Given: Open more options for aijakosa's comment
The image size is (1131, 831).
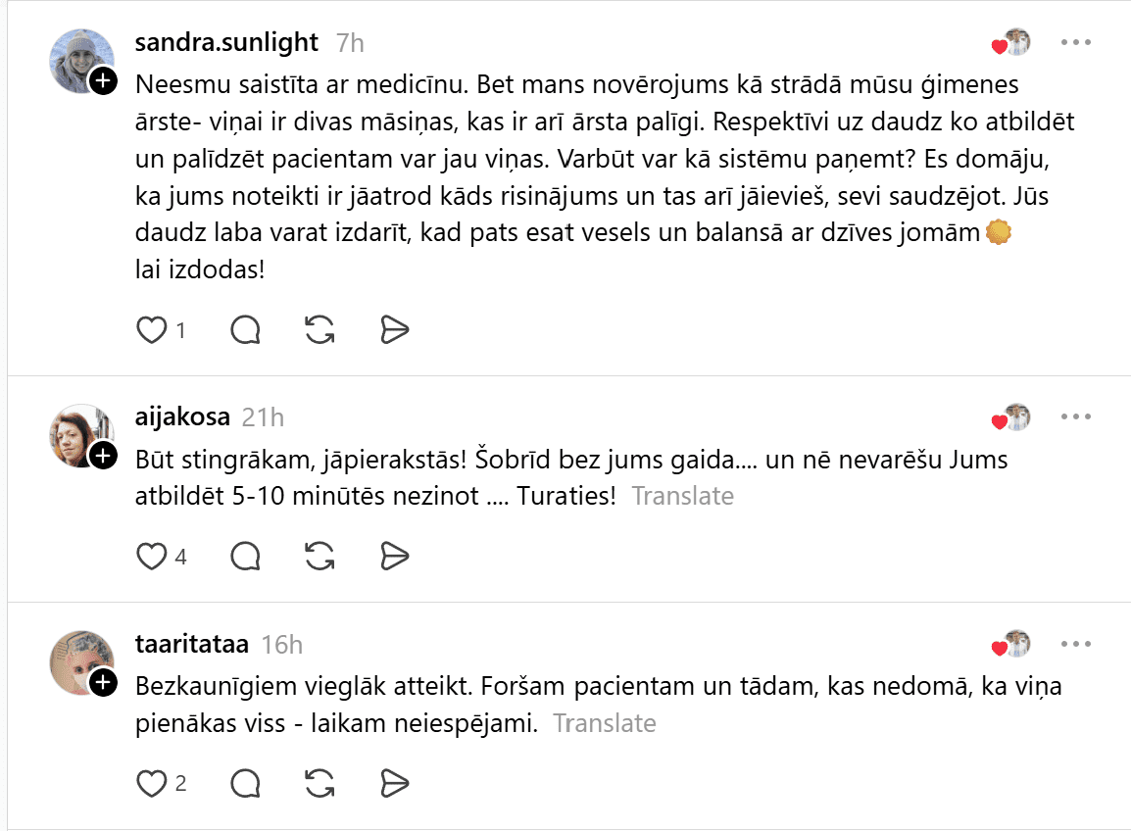Looking at the screenshot, I should pos(1075,417).
